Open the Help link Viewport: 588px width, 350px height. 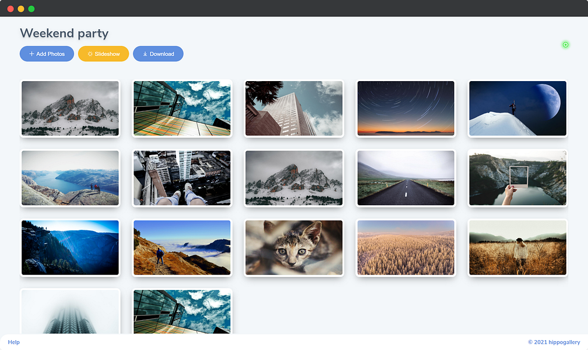tap(14, 342)
